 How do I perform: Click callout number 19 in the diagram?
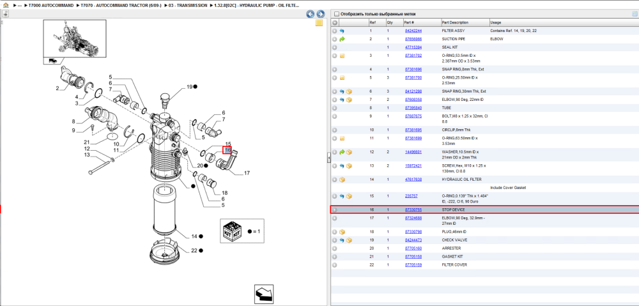[190, 87]
